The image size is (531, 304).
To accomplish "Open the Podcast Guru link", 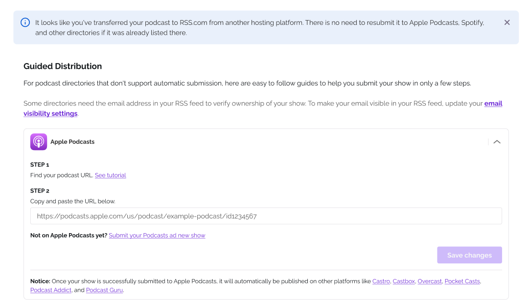I will pyautogui.click(x=104, y=290).
